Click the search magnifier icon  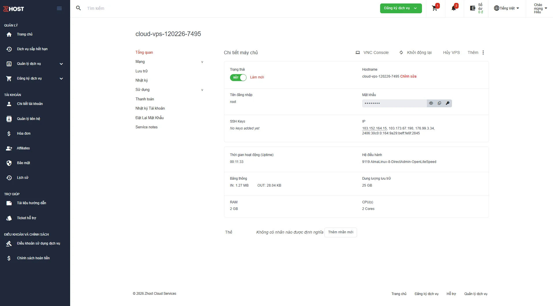coord(78,8)
